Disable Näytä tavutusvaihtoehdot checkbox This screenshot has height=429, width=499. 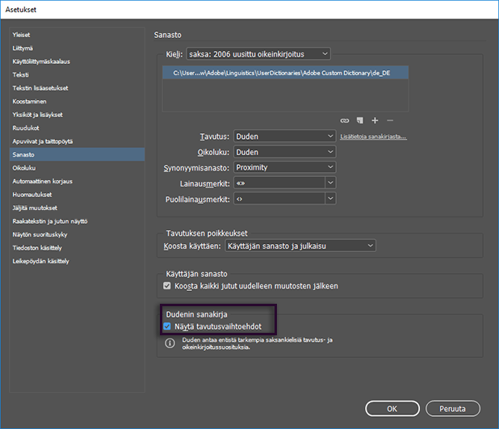(167, 326)
